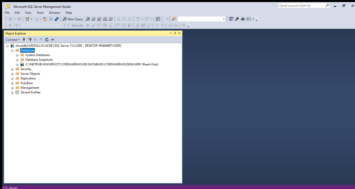Viewport: 355px width, 189px height.
Task: Open Properties Window wrench icon
Action: 237,19
